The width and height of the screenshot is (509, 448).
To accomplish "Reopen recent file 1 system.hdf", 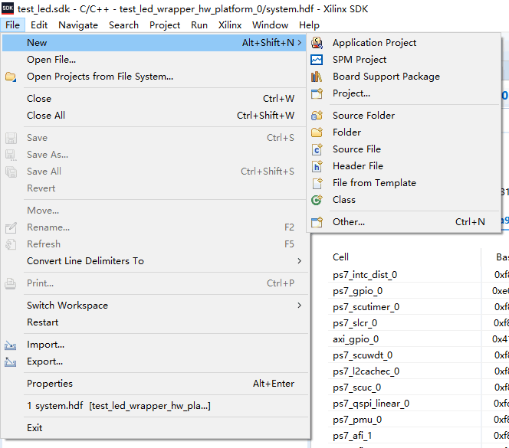I will pos(155,406).
